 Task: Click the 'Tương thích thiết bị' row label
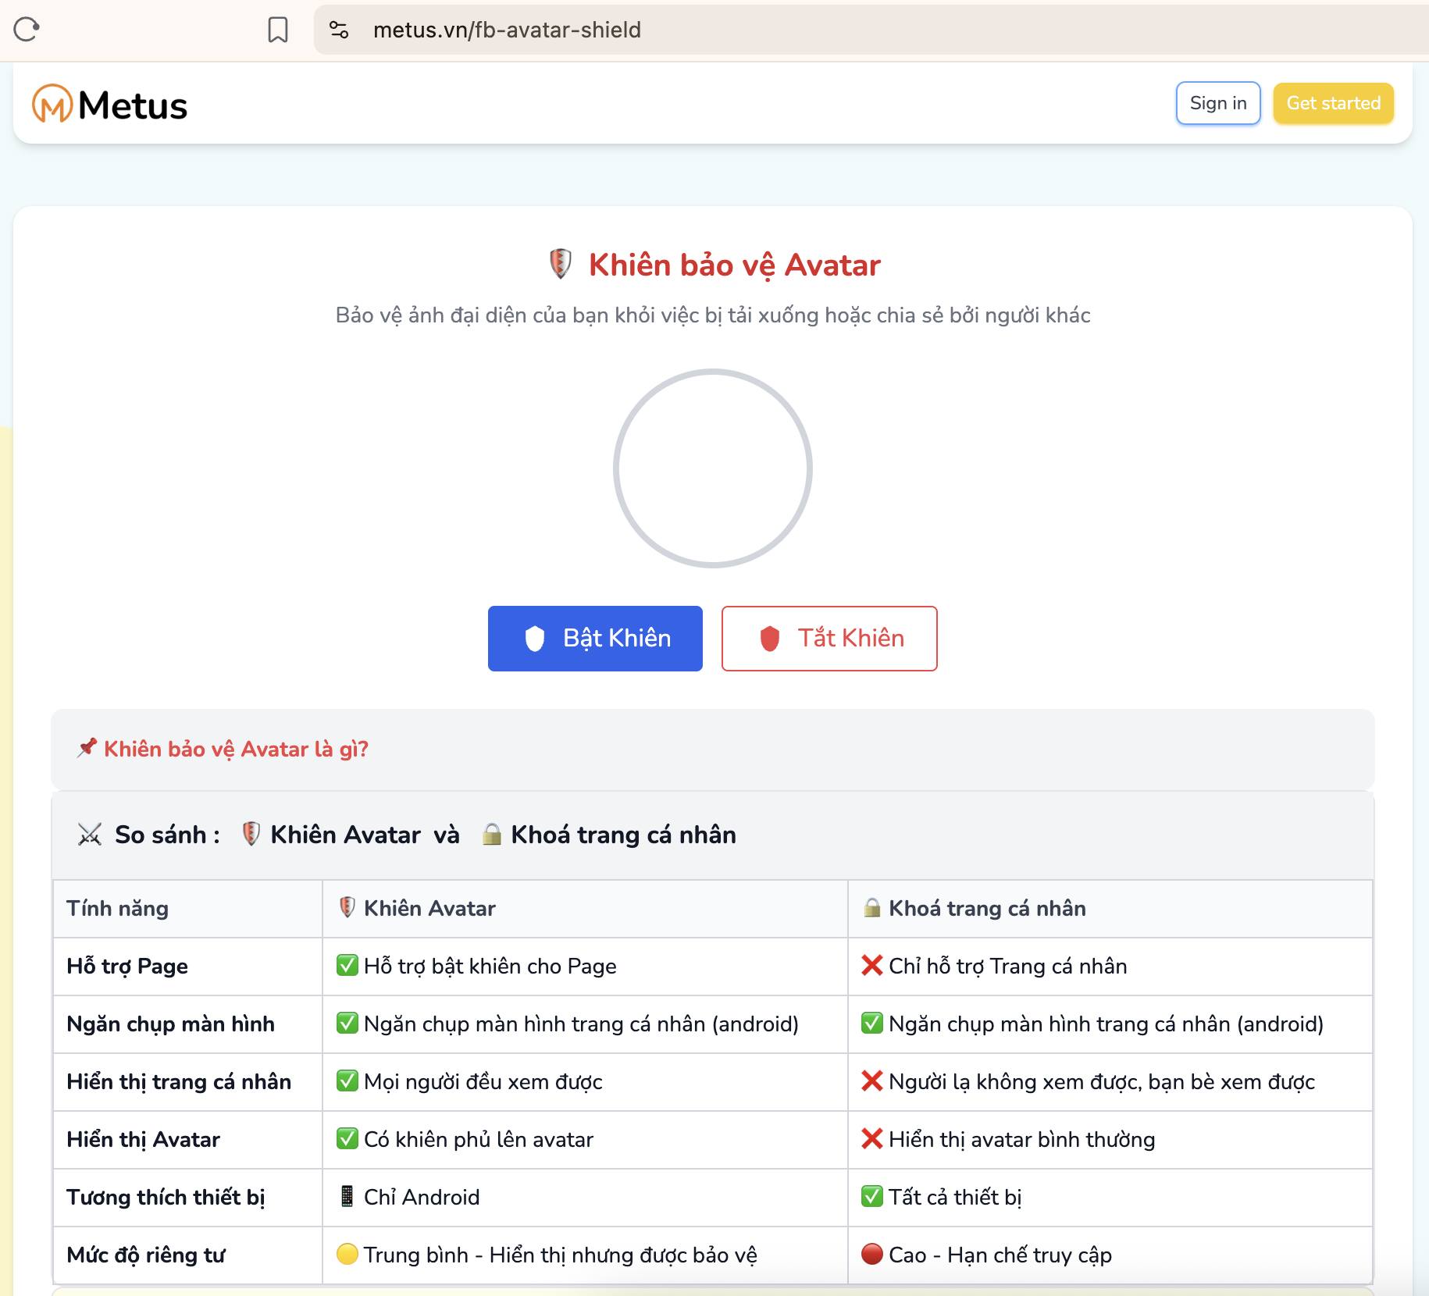pyautogui.click(x=166, y=1198)
